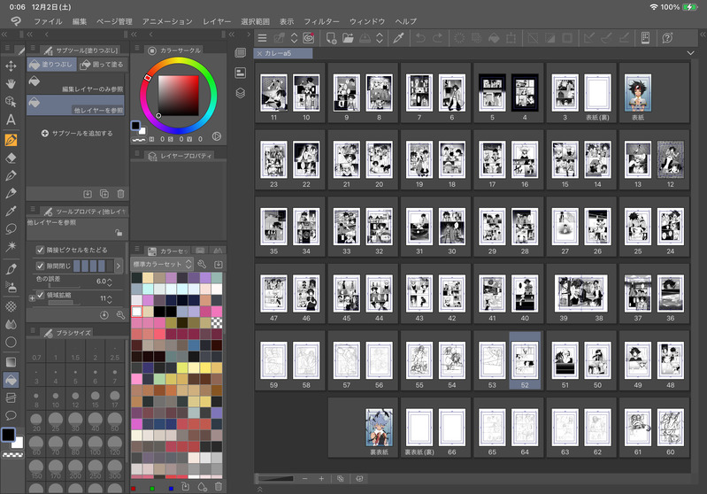The width and height of the screenshot is (707, 494).
Task: Select transparent color checkered chip
Action: [13, 455]
